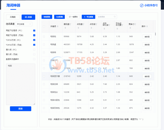The height and width of the screenshot is (130, 164).
Task: Click the keyword cell 电脑双肩包
Action: tap(55, 108)
